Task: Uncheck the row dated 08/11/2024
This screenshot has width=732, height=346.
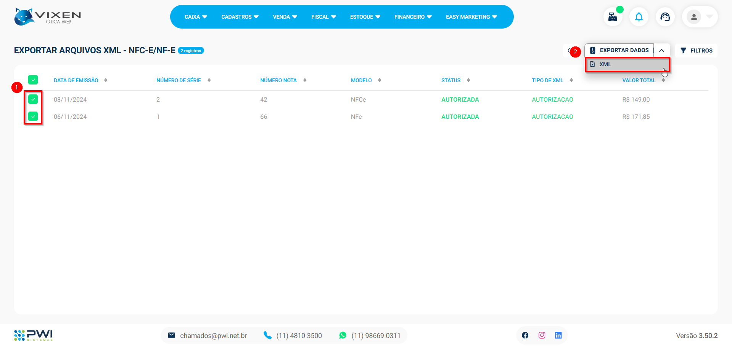Action: [33, 99]
